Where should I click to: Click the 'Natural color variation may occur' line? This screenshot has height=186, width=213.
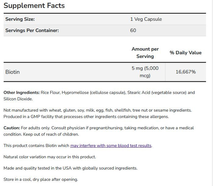click(x=50, y=157)
